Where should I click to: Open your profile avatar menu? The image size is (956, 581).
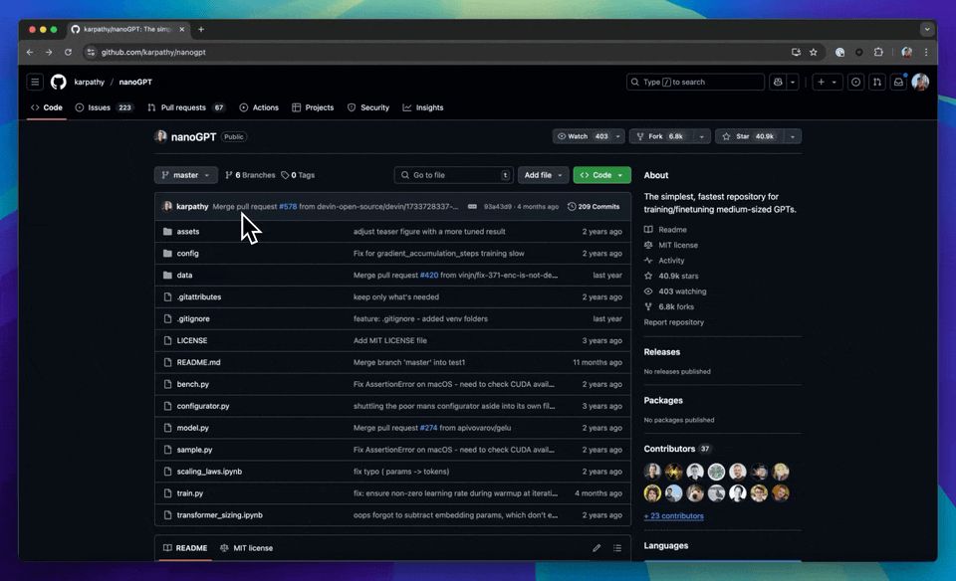(920, 82)
